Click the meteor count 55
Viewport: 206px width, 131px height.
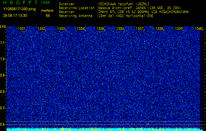pos(48,16)
